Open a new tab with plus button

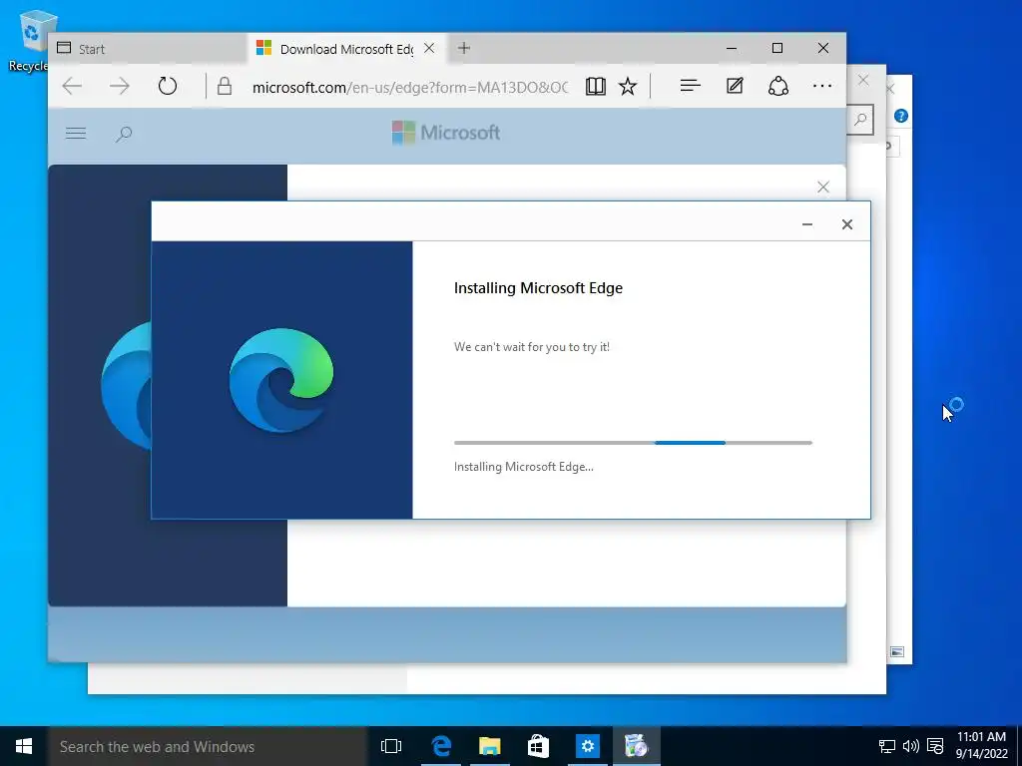[464, 48]
